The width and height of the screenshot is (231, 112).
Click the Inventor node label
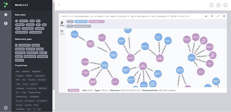tap(30, 25)
